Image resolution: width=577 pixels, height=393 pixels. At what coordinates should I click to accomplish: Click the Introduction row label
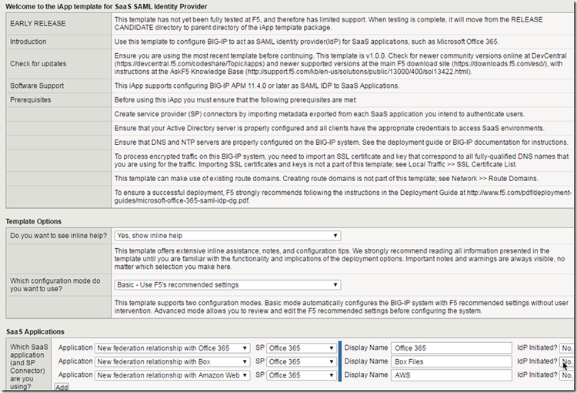pos(28,42)
